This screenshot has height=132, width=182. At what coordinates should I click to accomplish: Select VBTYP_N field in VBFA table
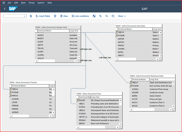[83, 117]
